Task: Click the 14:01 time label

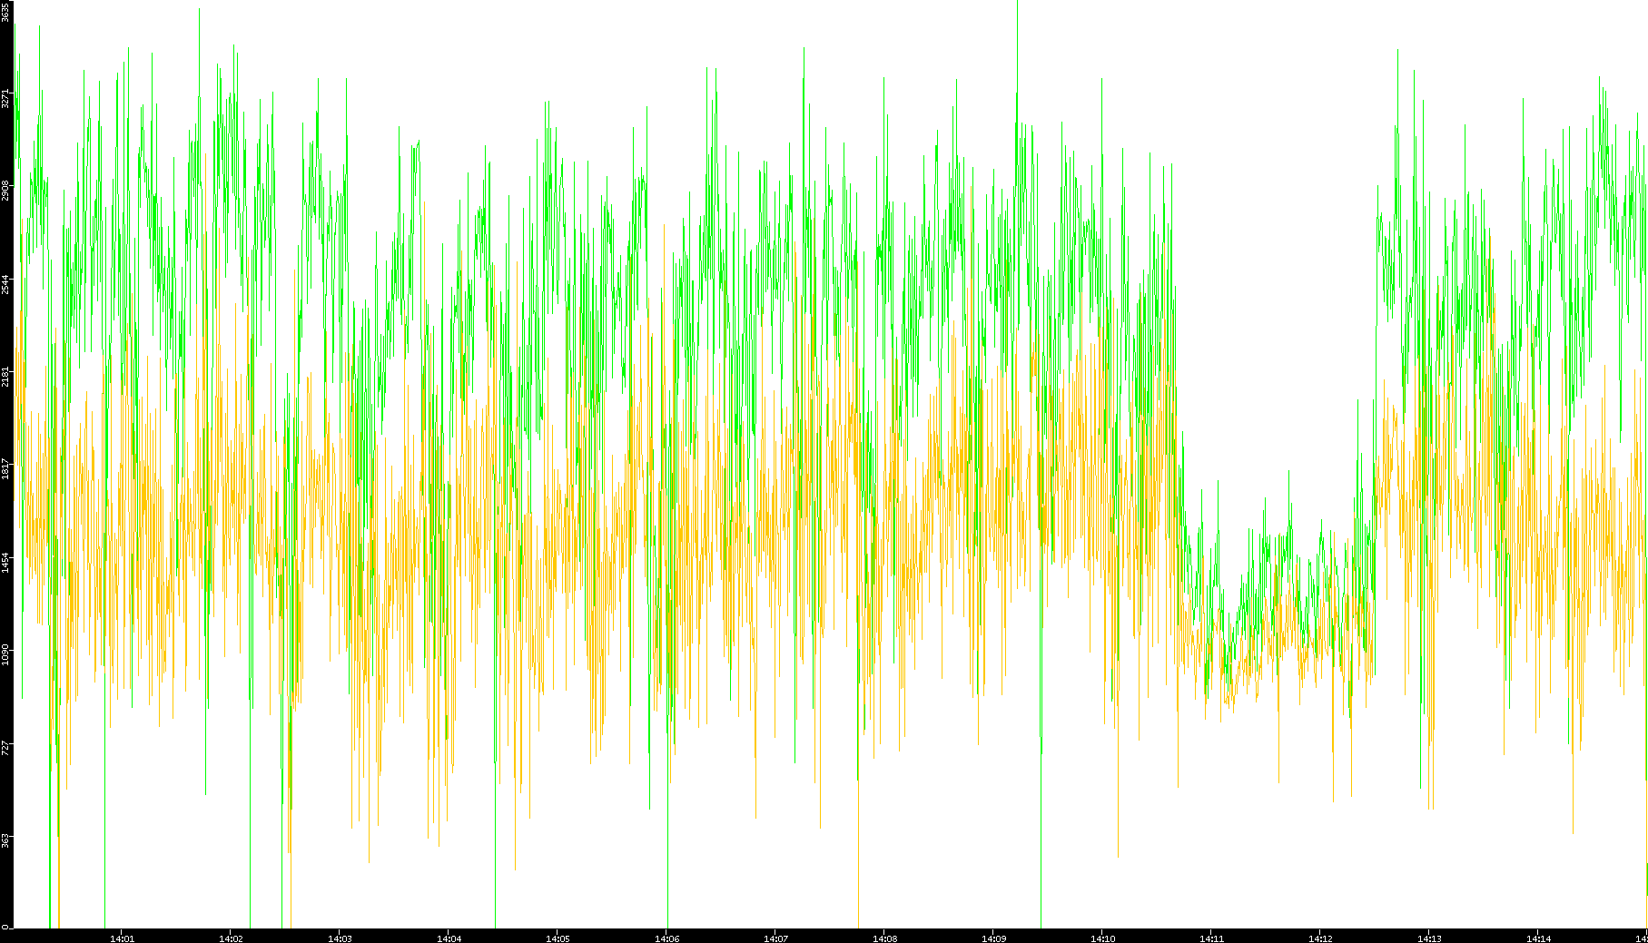Action: (x=122, y=938)
